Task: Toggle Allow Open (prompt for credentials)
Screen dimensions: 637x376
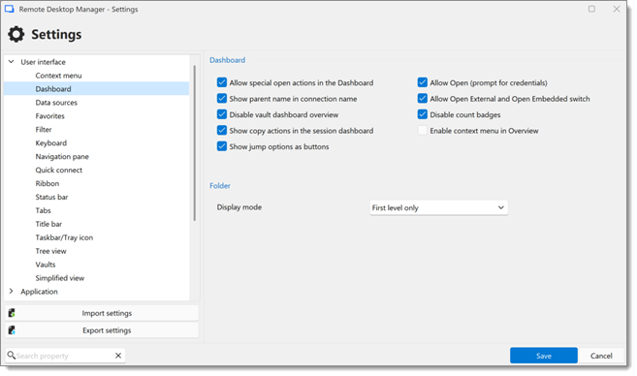Action: [423, 82]
